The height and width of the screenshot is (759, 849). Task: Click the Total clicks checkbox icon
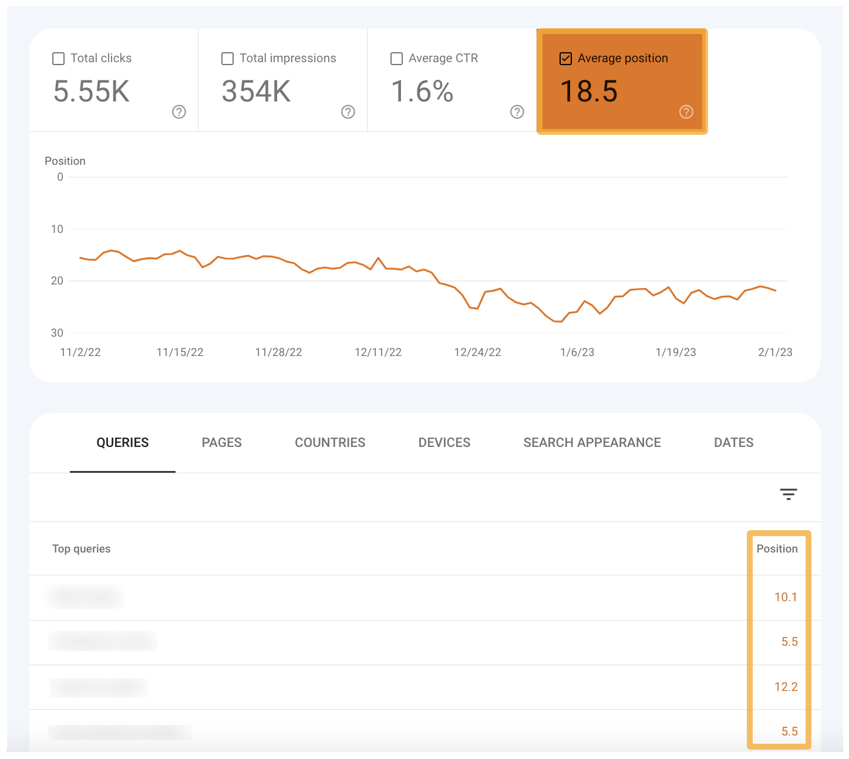pos(58,58)
